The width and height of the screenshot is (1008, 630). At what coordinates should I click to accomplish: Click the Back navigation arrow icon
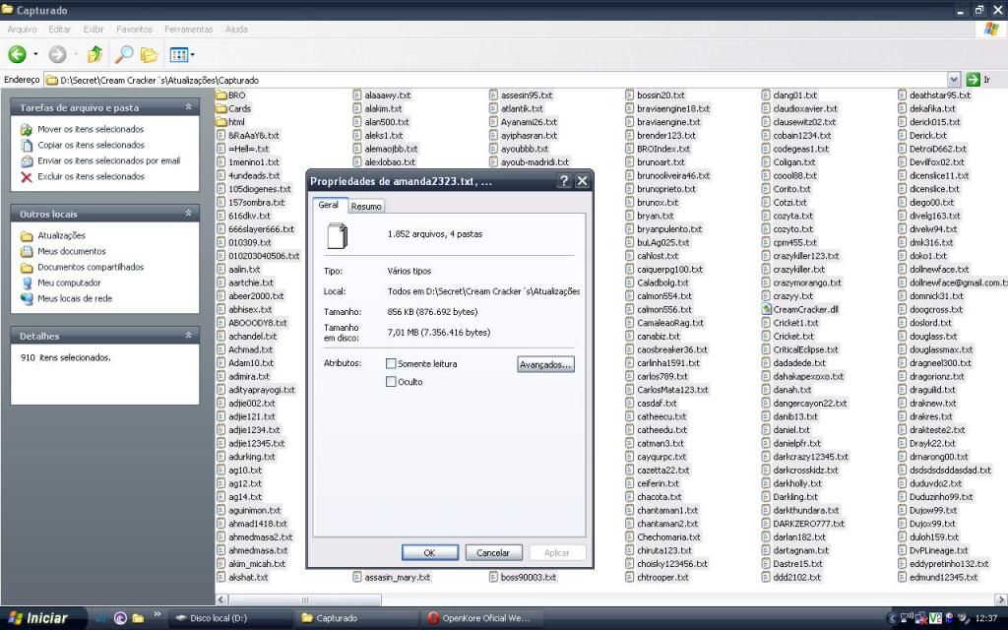pos(17,54)
